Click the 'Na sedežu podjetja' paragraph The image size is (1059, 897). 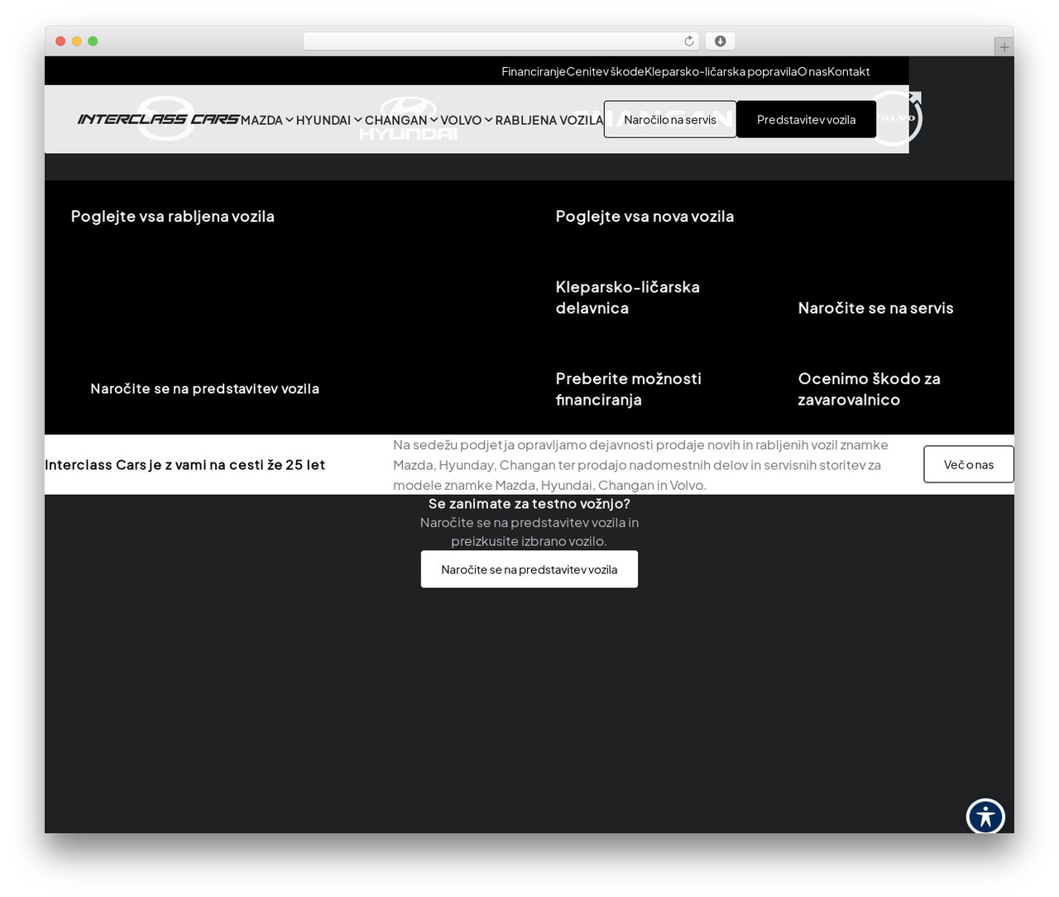pos(640,464)
